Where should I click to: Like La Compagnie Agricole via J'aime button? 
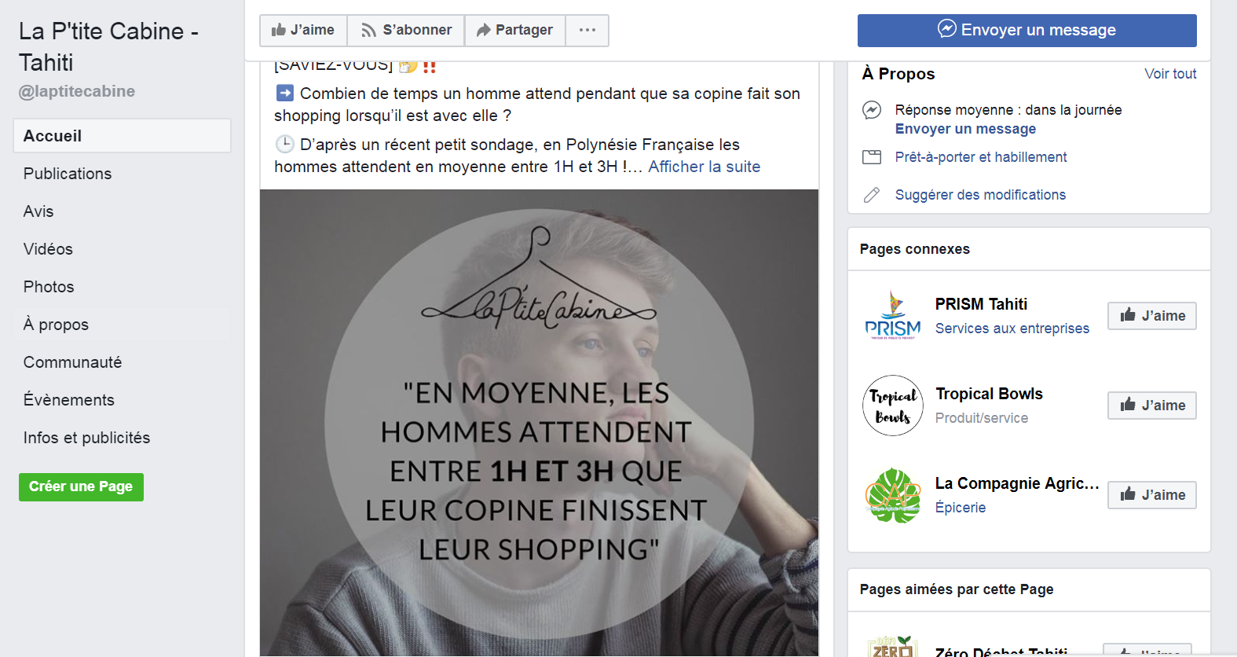1152,495
